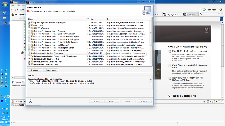The width and height of the screenshot is (225, 126).
Task: Sort list by Version column header
Action: click(x=97, y=19)
